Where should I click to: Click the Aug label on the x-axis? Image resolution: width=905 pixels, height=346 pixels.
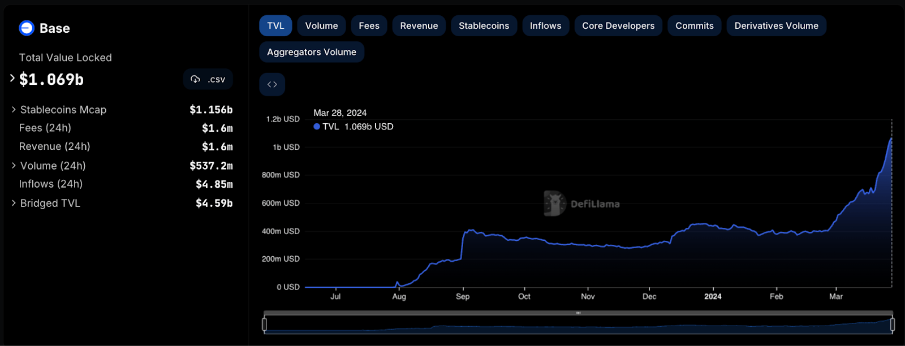tap(399, 296)
